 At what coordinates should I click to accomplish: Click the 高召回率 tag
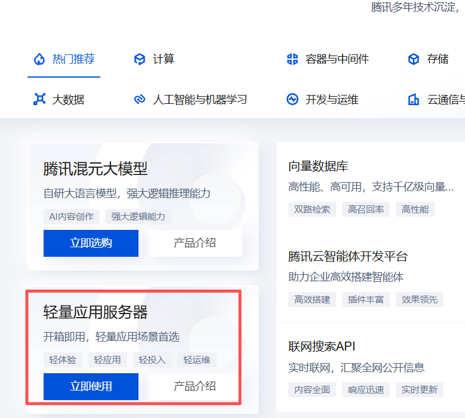pos(366,210)
